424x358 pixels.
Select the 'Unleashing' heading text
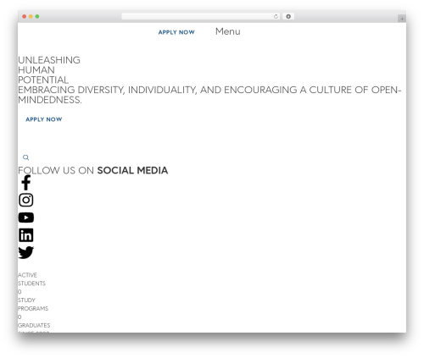[49, 60]
